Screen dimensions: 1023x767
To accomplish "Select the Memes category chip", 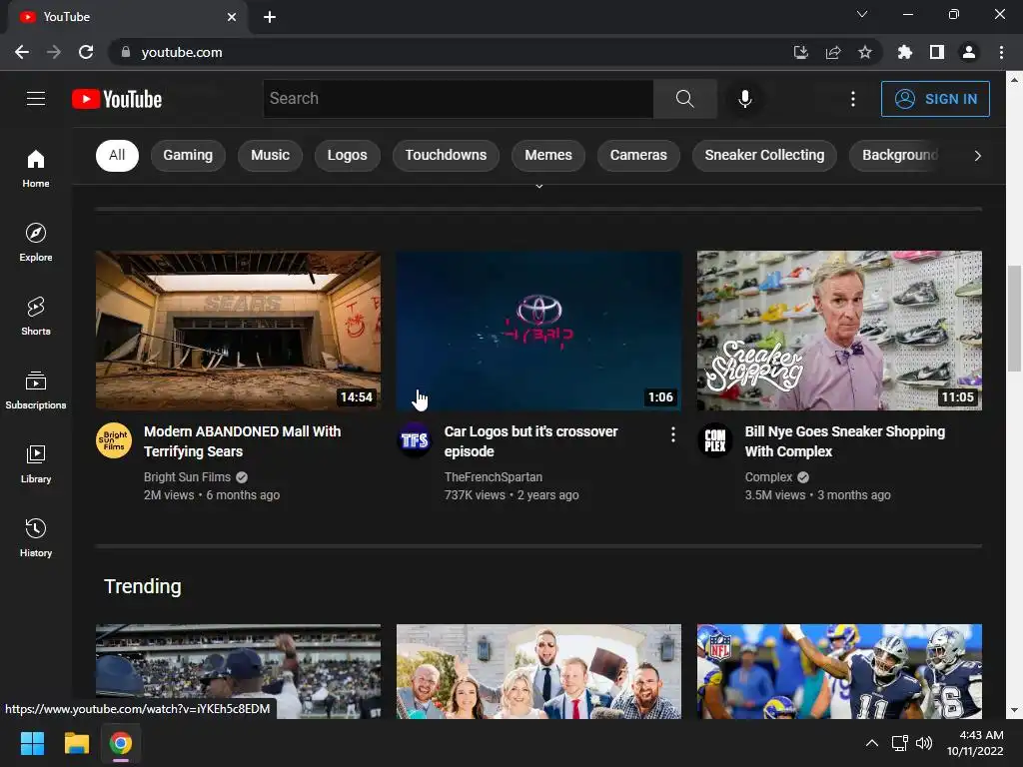I will (548, 155).
